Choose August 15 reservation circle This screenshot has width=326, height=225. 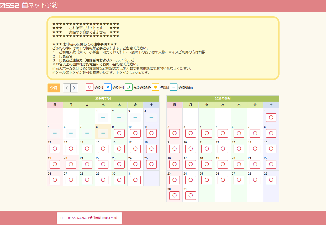coord(271,149)
